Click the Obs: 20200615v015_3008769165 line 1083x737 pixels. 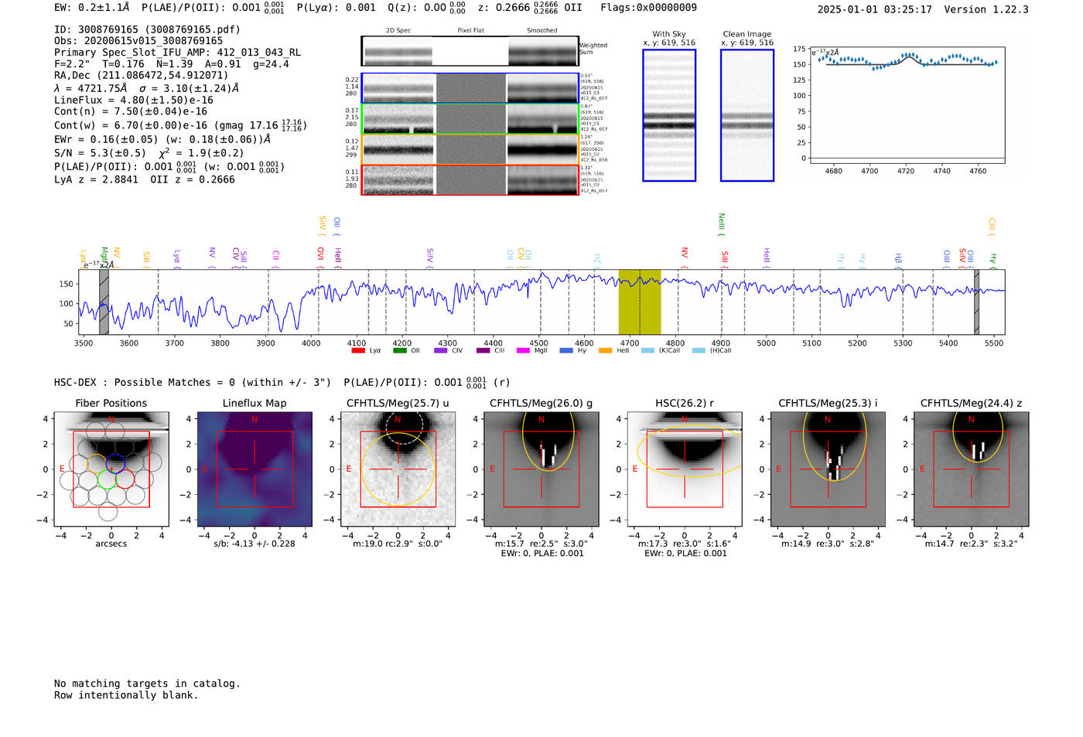coord(138,41)
